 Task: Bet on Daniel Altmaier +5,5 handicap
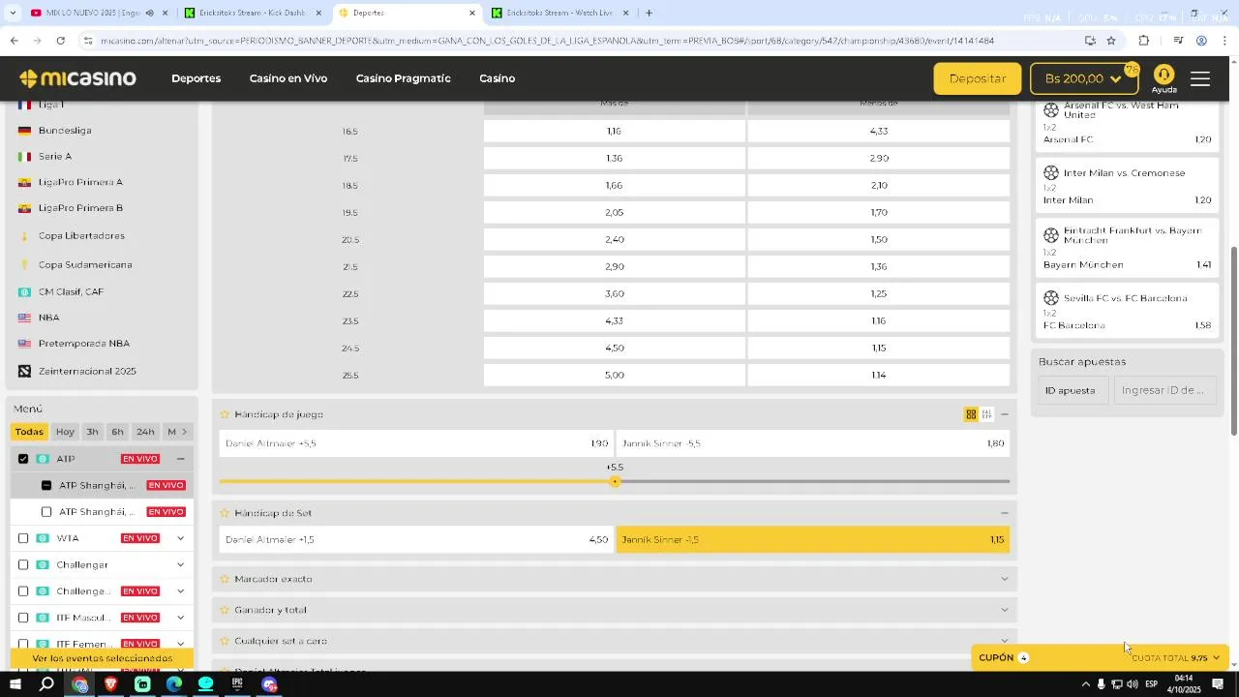416,443
